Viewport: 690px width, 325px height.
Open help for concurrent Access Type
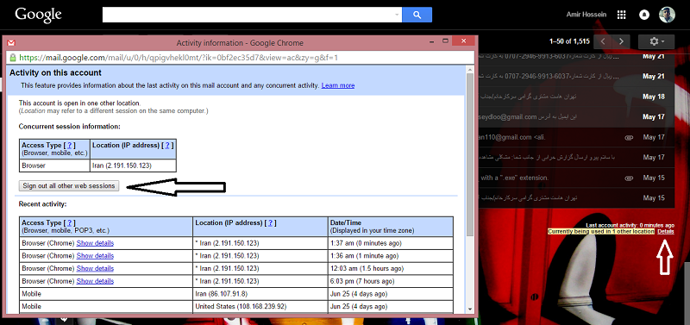click(x=69, y=145)
